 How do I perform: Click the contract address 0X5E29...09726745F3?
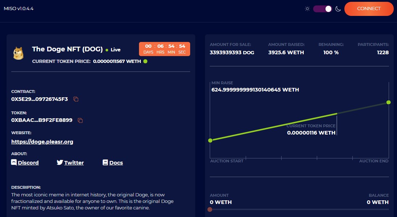[x=40, y=99]
